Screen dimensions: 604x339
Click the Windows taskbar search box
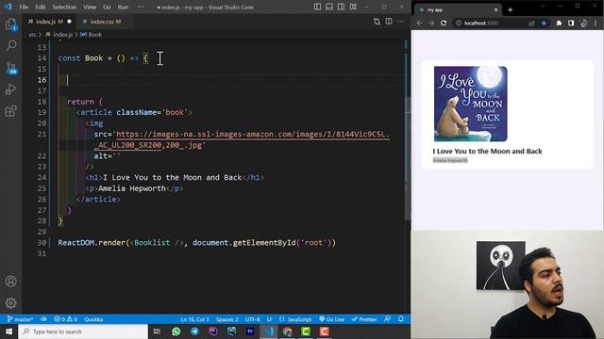(x=83, y=331)
